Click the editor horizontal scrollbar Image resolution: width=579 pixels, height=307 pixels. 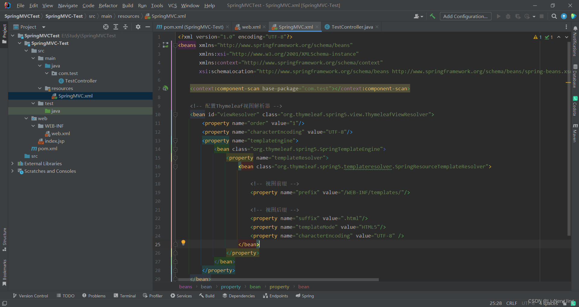(x=278, y=280)
